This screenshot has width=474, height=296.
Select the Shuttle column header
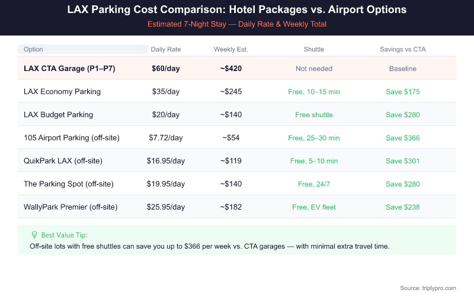pyautogui.click(x=314, y=49)
